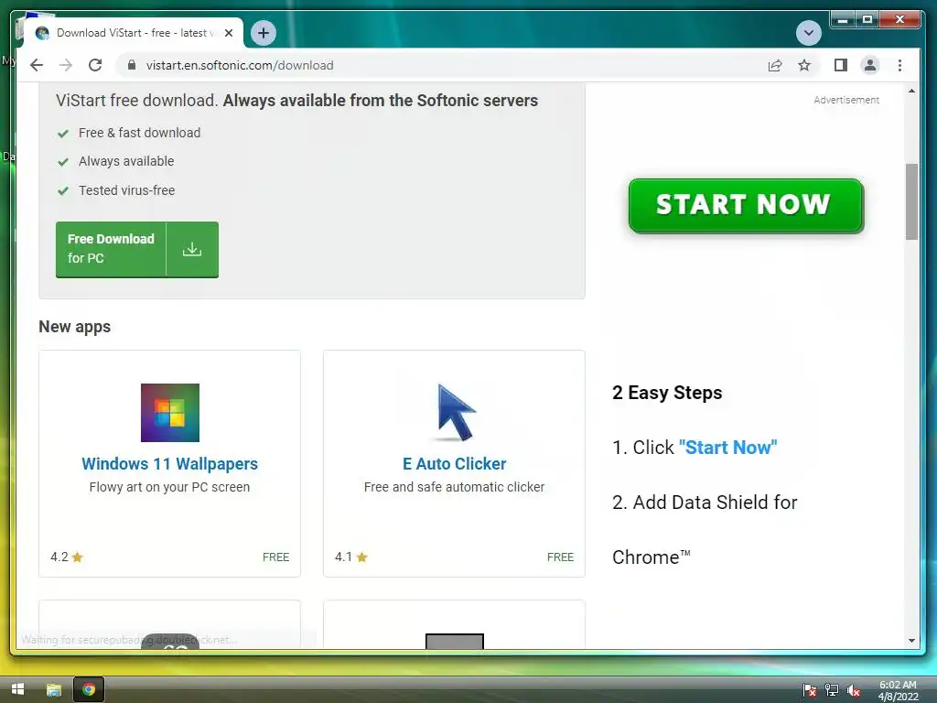Click the 4.1 star rating
This screenshot has width=937, height=703.
350,557
